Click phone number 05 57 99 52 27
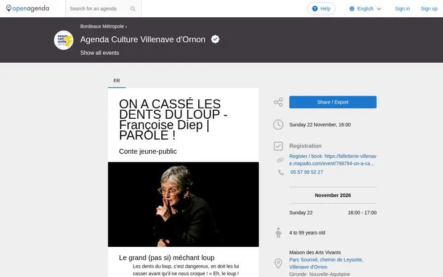 (x=306, y=172)
